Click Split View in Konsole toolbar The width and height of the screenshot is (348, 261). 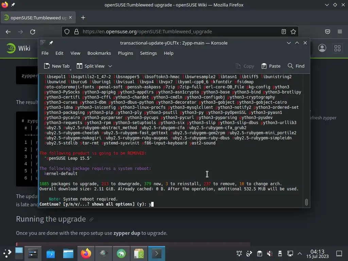click(90, 66)
